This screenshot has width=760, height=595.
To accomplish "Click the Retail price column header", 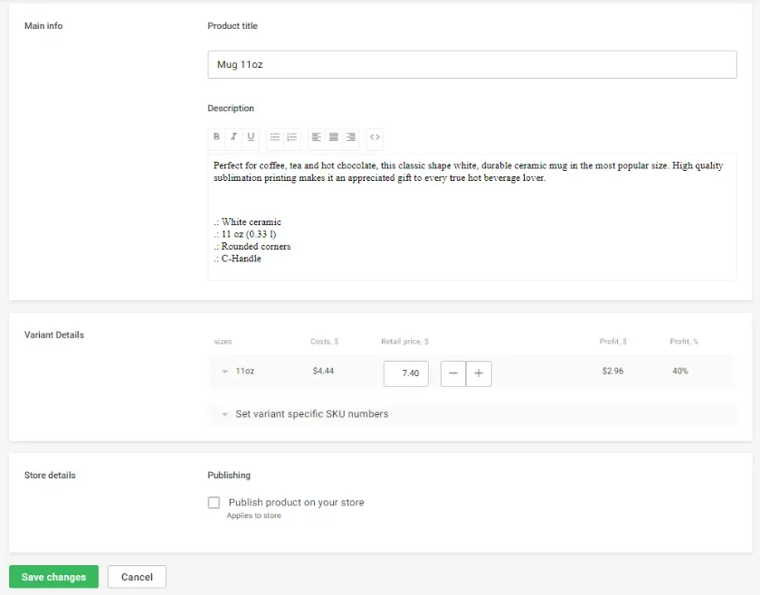I will pyautogui.click(x=404, y=342).
